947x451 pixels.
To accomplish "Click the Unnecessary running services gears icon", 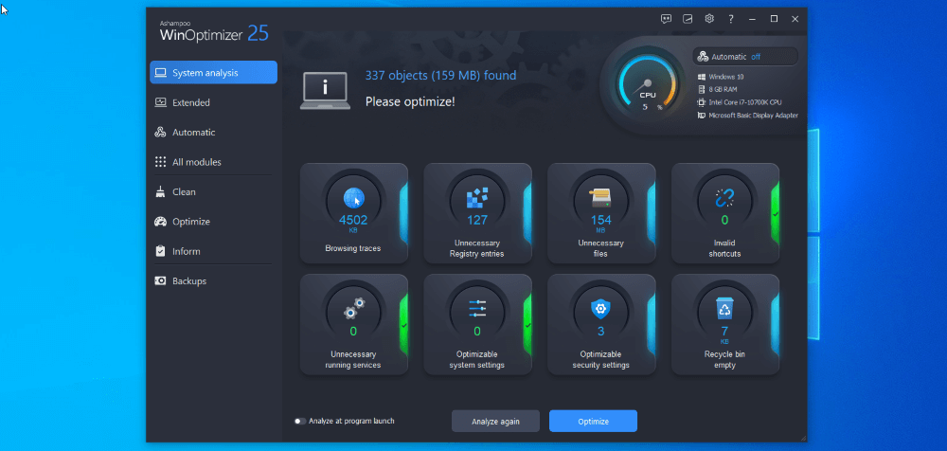I will pos(353,308).
